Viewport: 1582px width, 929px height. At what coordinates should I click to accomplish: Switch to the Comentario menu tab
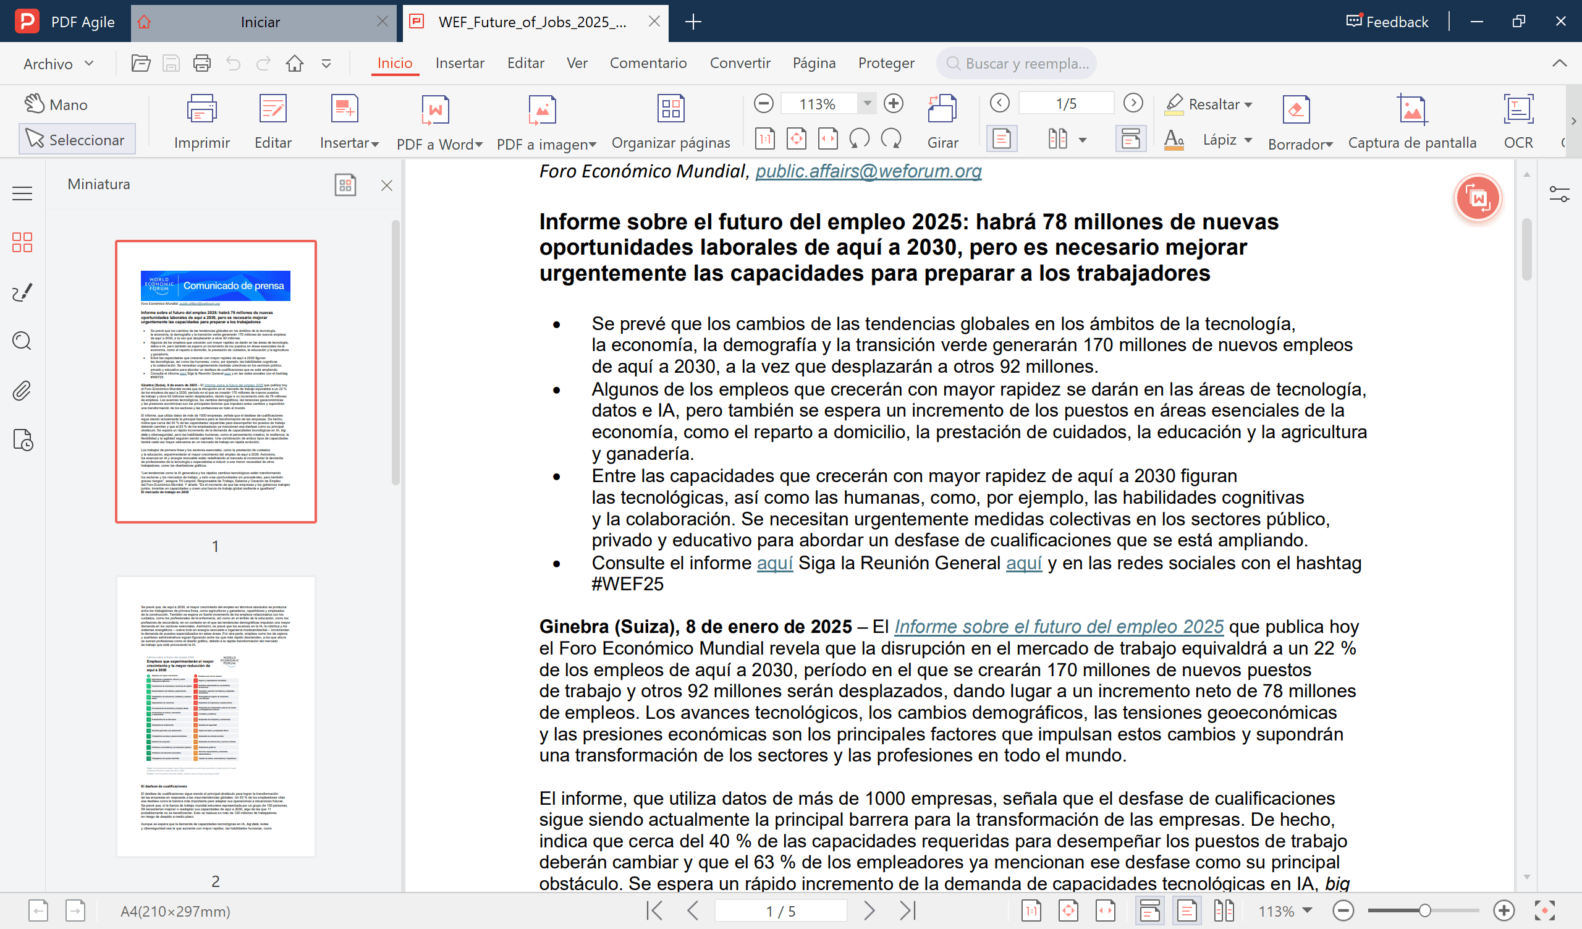point(648,63)
